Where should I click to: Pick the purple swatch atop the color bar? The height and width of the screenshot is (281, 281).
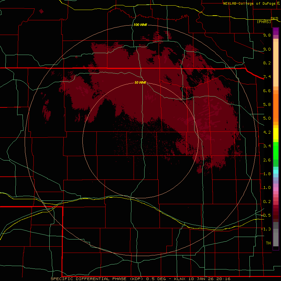(x=276, y=31)
